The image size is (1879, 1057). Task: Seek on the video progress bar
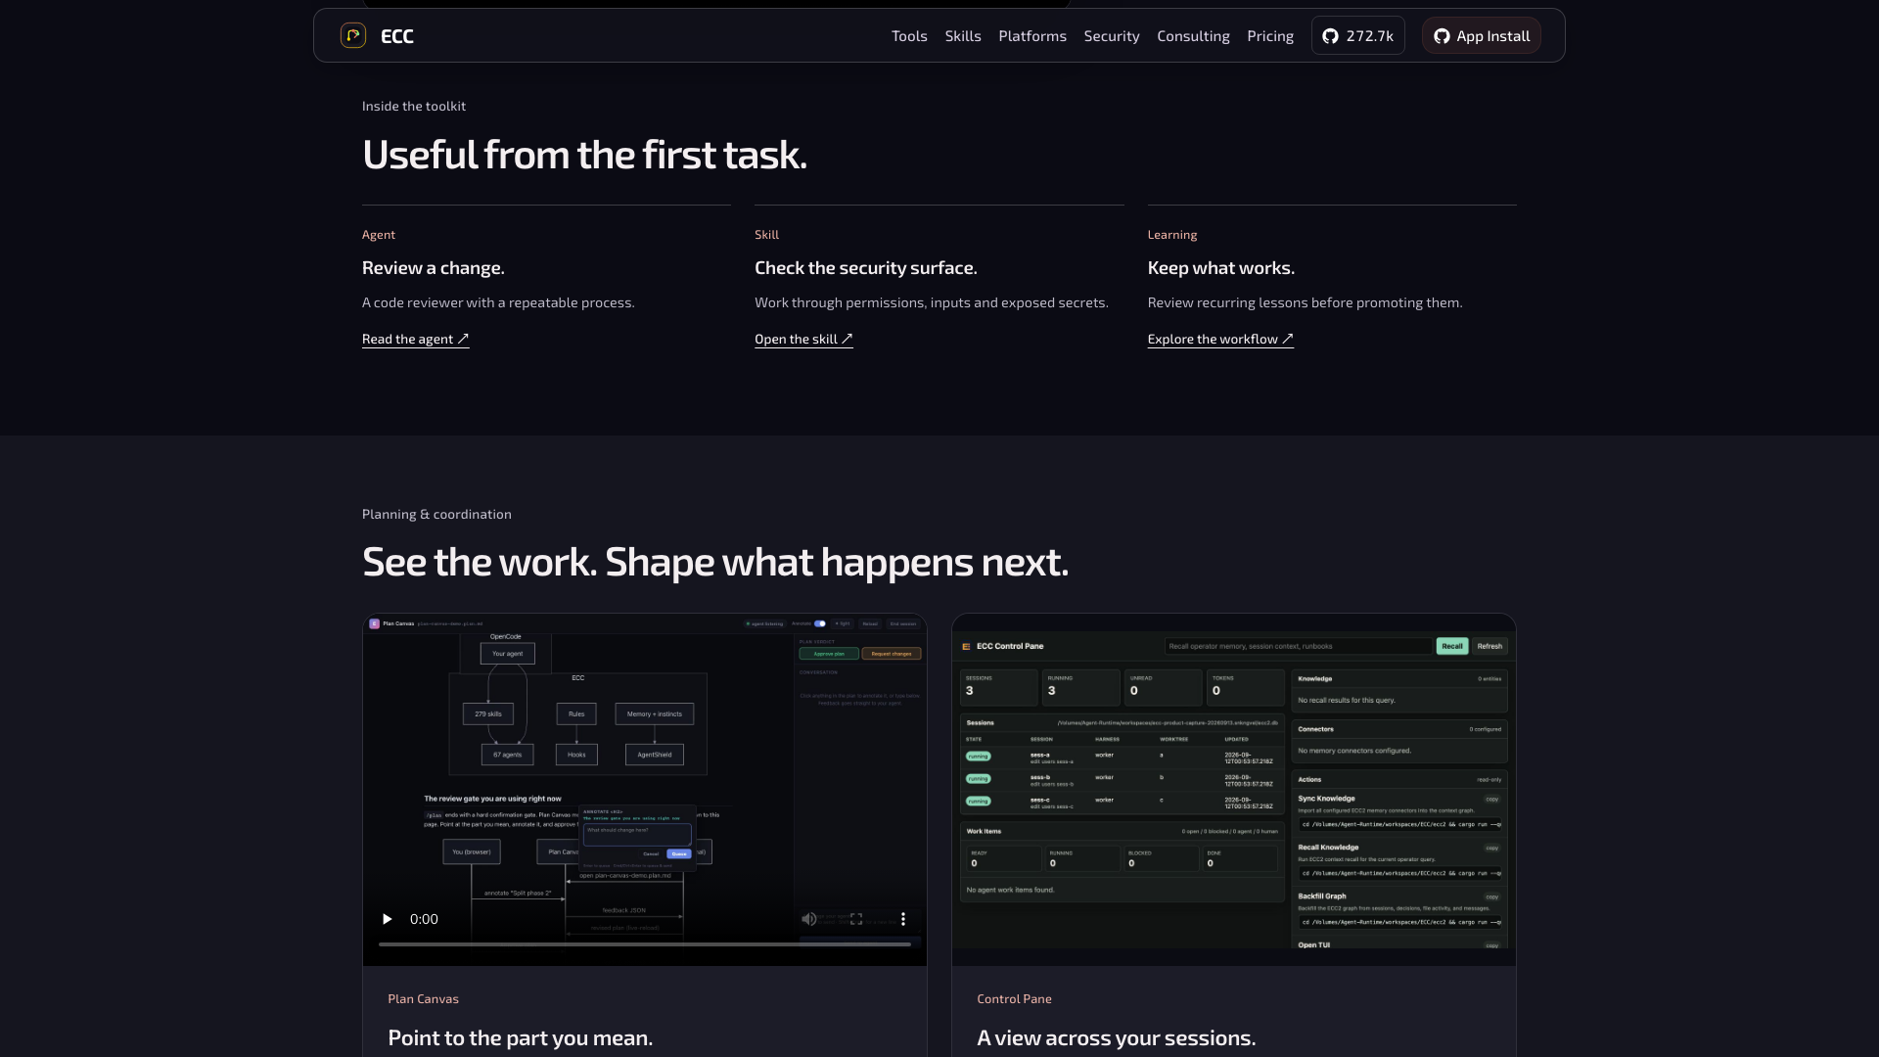(644, 944)
